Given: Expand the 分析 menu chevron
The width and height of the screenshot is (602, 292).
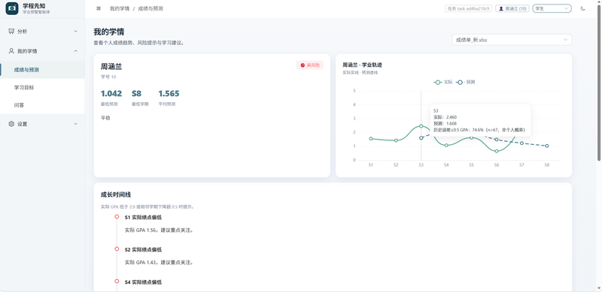Looking at the screenshot, I should (x=76, y=32).
